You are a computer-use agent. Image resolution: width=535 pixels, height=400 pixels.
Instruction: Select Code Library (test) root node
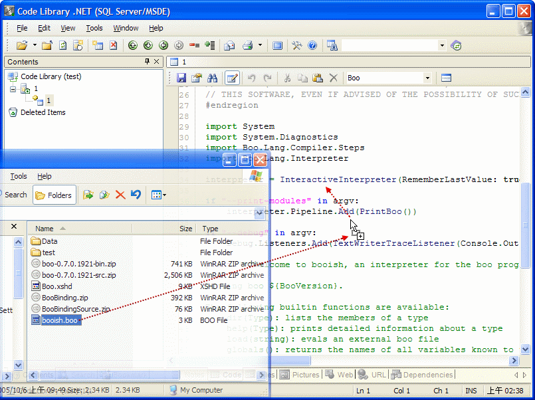click(51, 76)
